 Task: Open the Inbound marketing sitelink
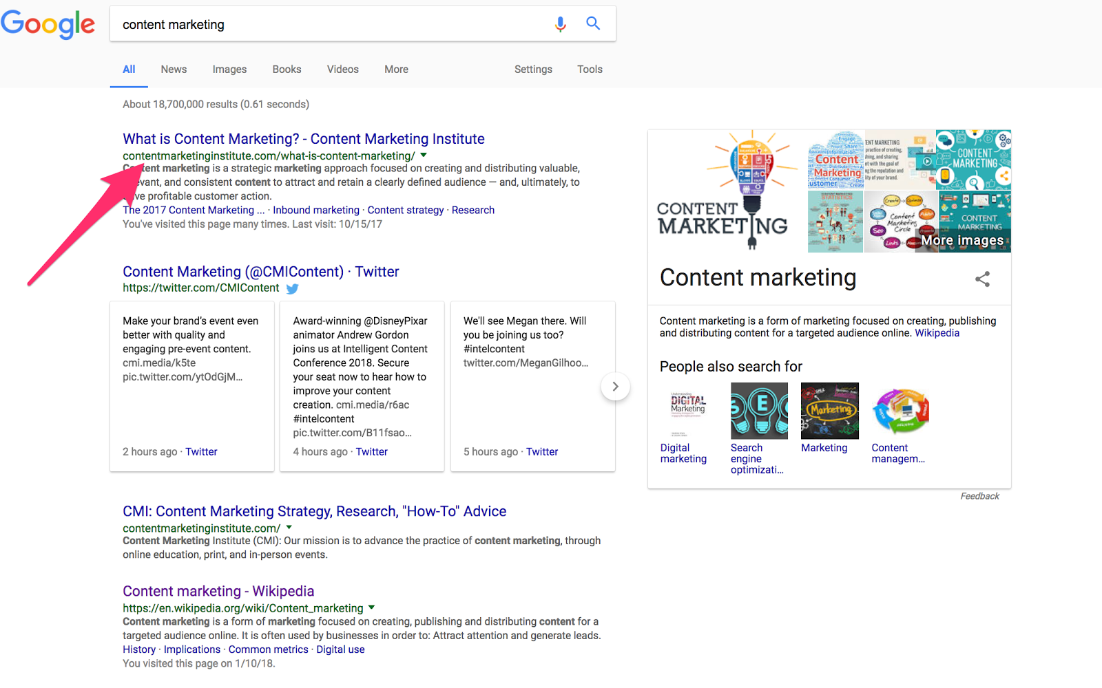point(316,211)
